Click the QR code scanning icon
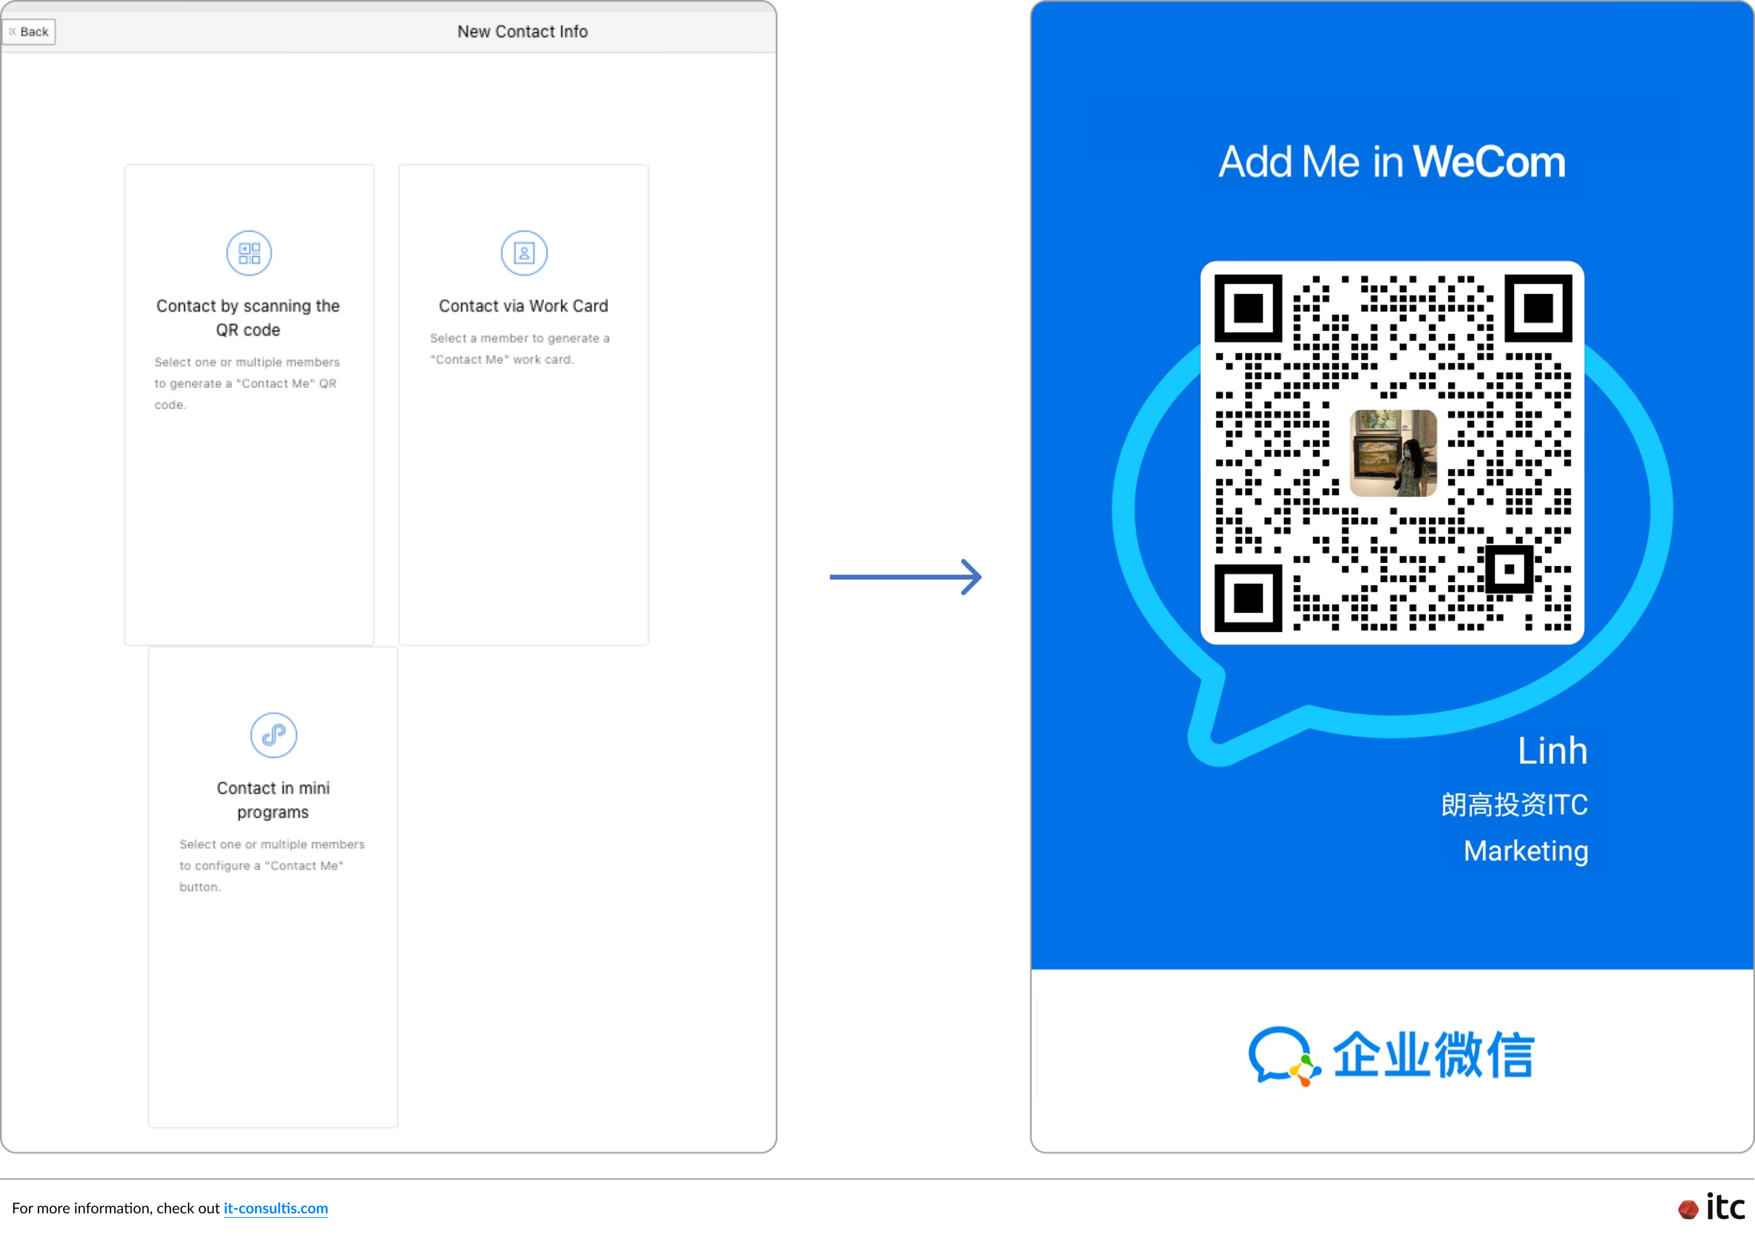 pyautogui.click(x=249, y=253)
